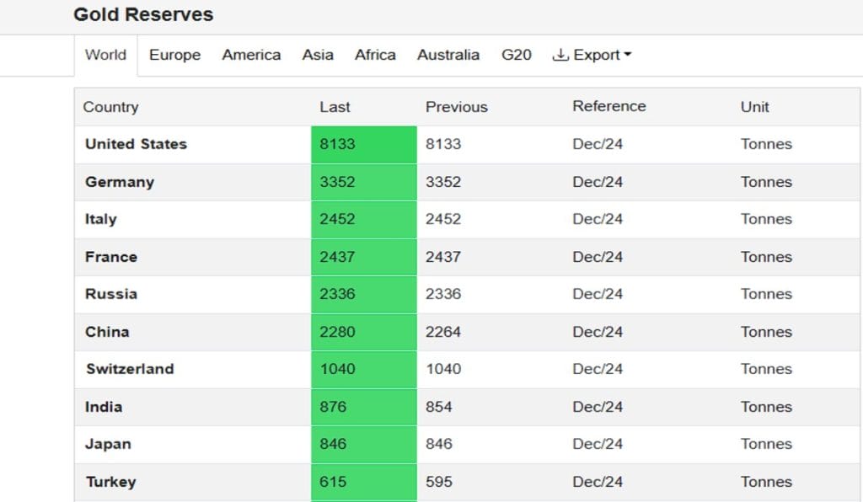View the Australia tab
The width and height of the screenshot is (863, 502).
coord(448,55)
